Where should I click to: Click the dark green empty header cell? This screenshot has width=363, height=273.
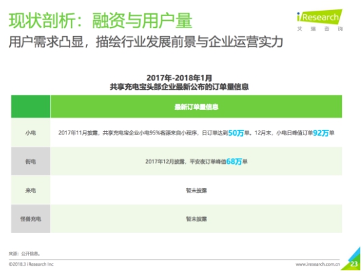point(31,106)
